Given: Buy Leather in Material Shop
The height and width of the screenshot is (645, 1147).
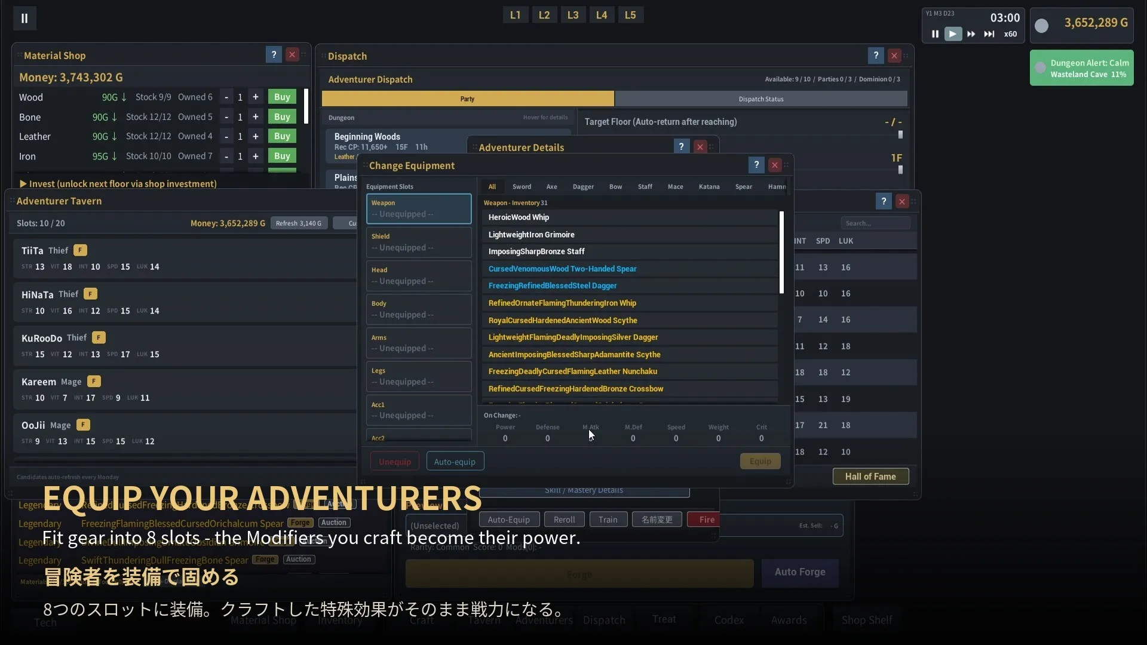Looking at the screenshot, I should pos(282,136).
